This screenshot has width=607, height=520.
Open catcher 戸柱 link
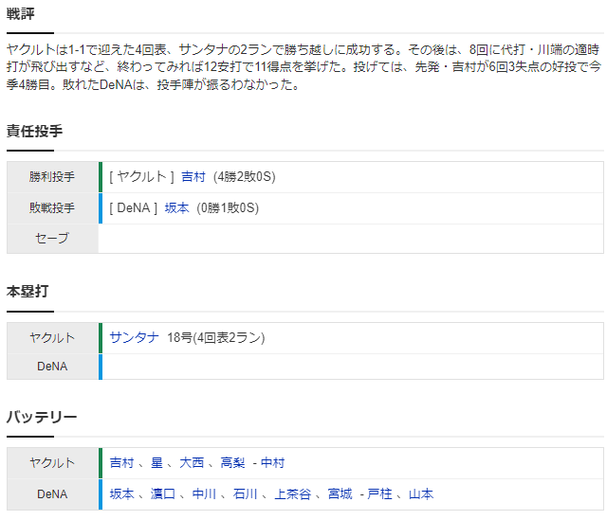tap(379, 494)
